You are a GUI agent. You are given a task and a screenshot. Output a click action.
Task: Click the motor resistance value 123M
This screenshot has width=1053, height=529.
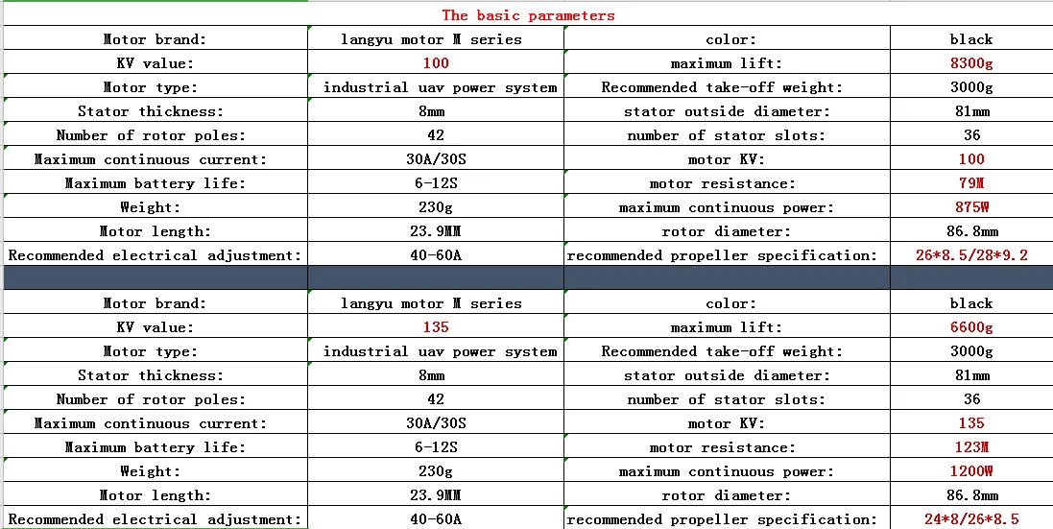click(x=971, y=447)
